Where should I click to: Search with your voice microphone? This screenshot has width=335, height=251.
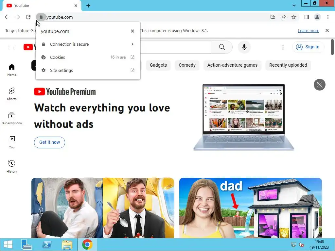pyautogui.click(x=244, y=47)
